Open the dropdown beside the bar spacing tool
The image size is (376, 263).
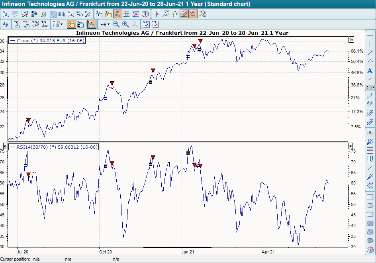(x=108, y=24)
